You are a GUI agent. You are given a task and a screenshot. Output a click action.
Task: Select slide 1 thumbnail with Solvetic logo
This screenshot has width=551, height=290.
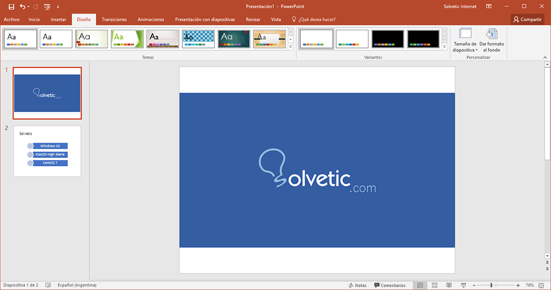click(x=47, y=93)
